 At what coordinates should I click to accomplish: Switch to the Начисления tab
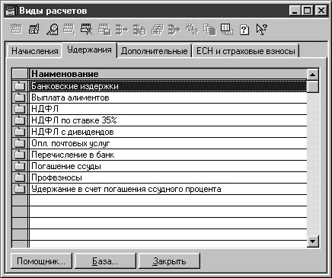point(35,51)
